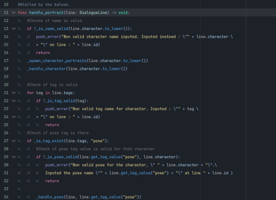Click 'push_error' on line 30
Viewport: 276px width, 200px height.
57,165
